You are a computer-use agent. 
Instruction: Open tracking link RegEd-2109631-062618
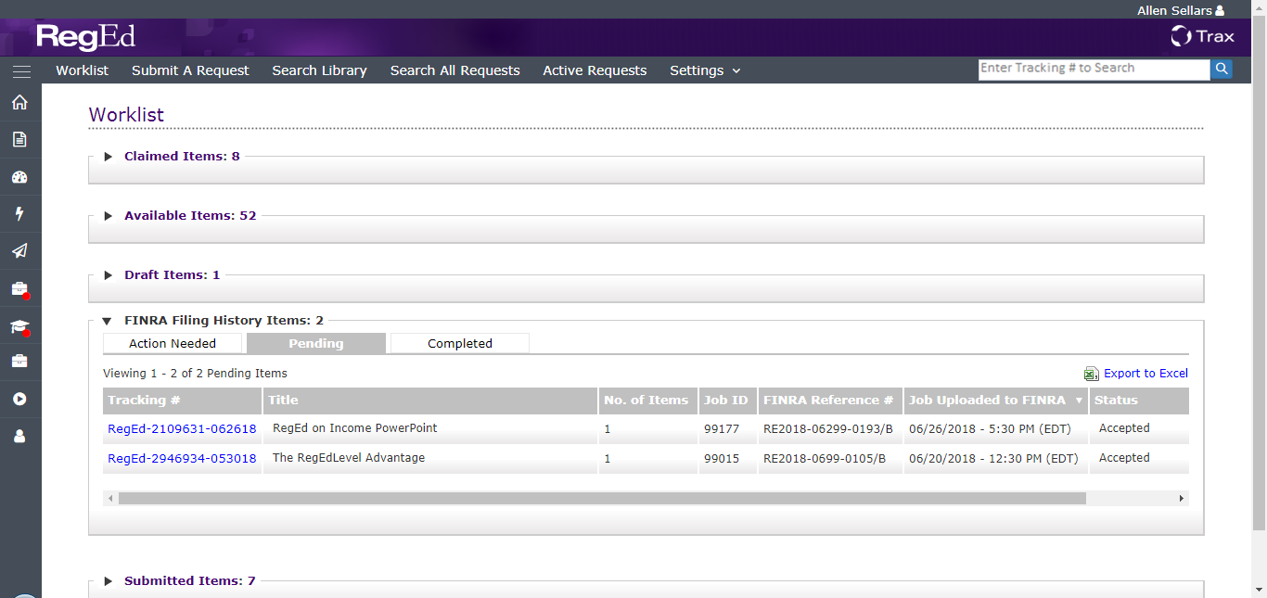182,429
